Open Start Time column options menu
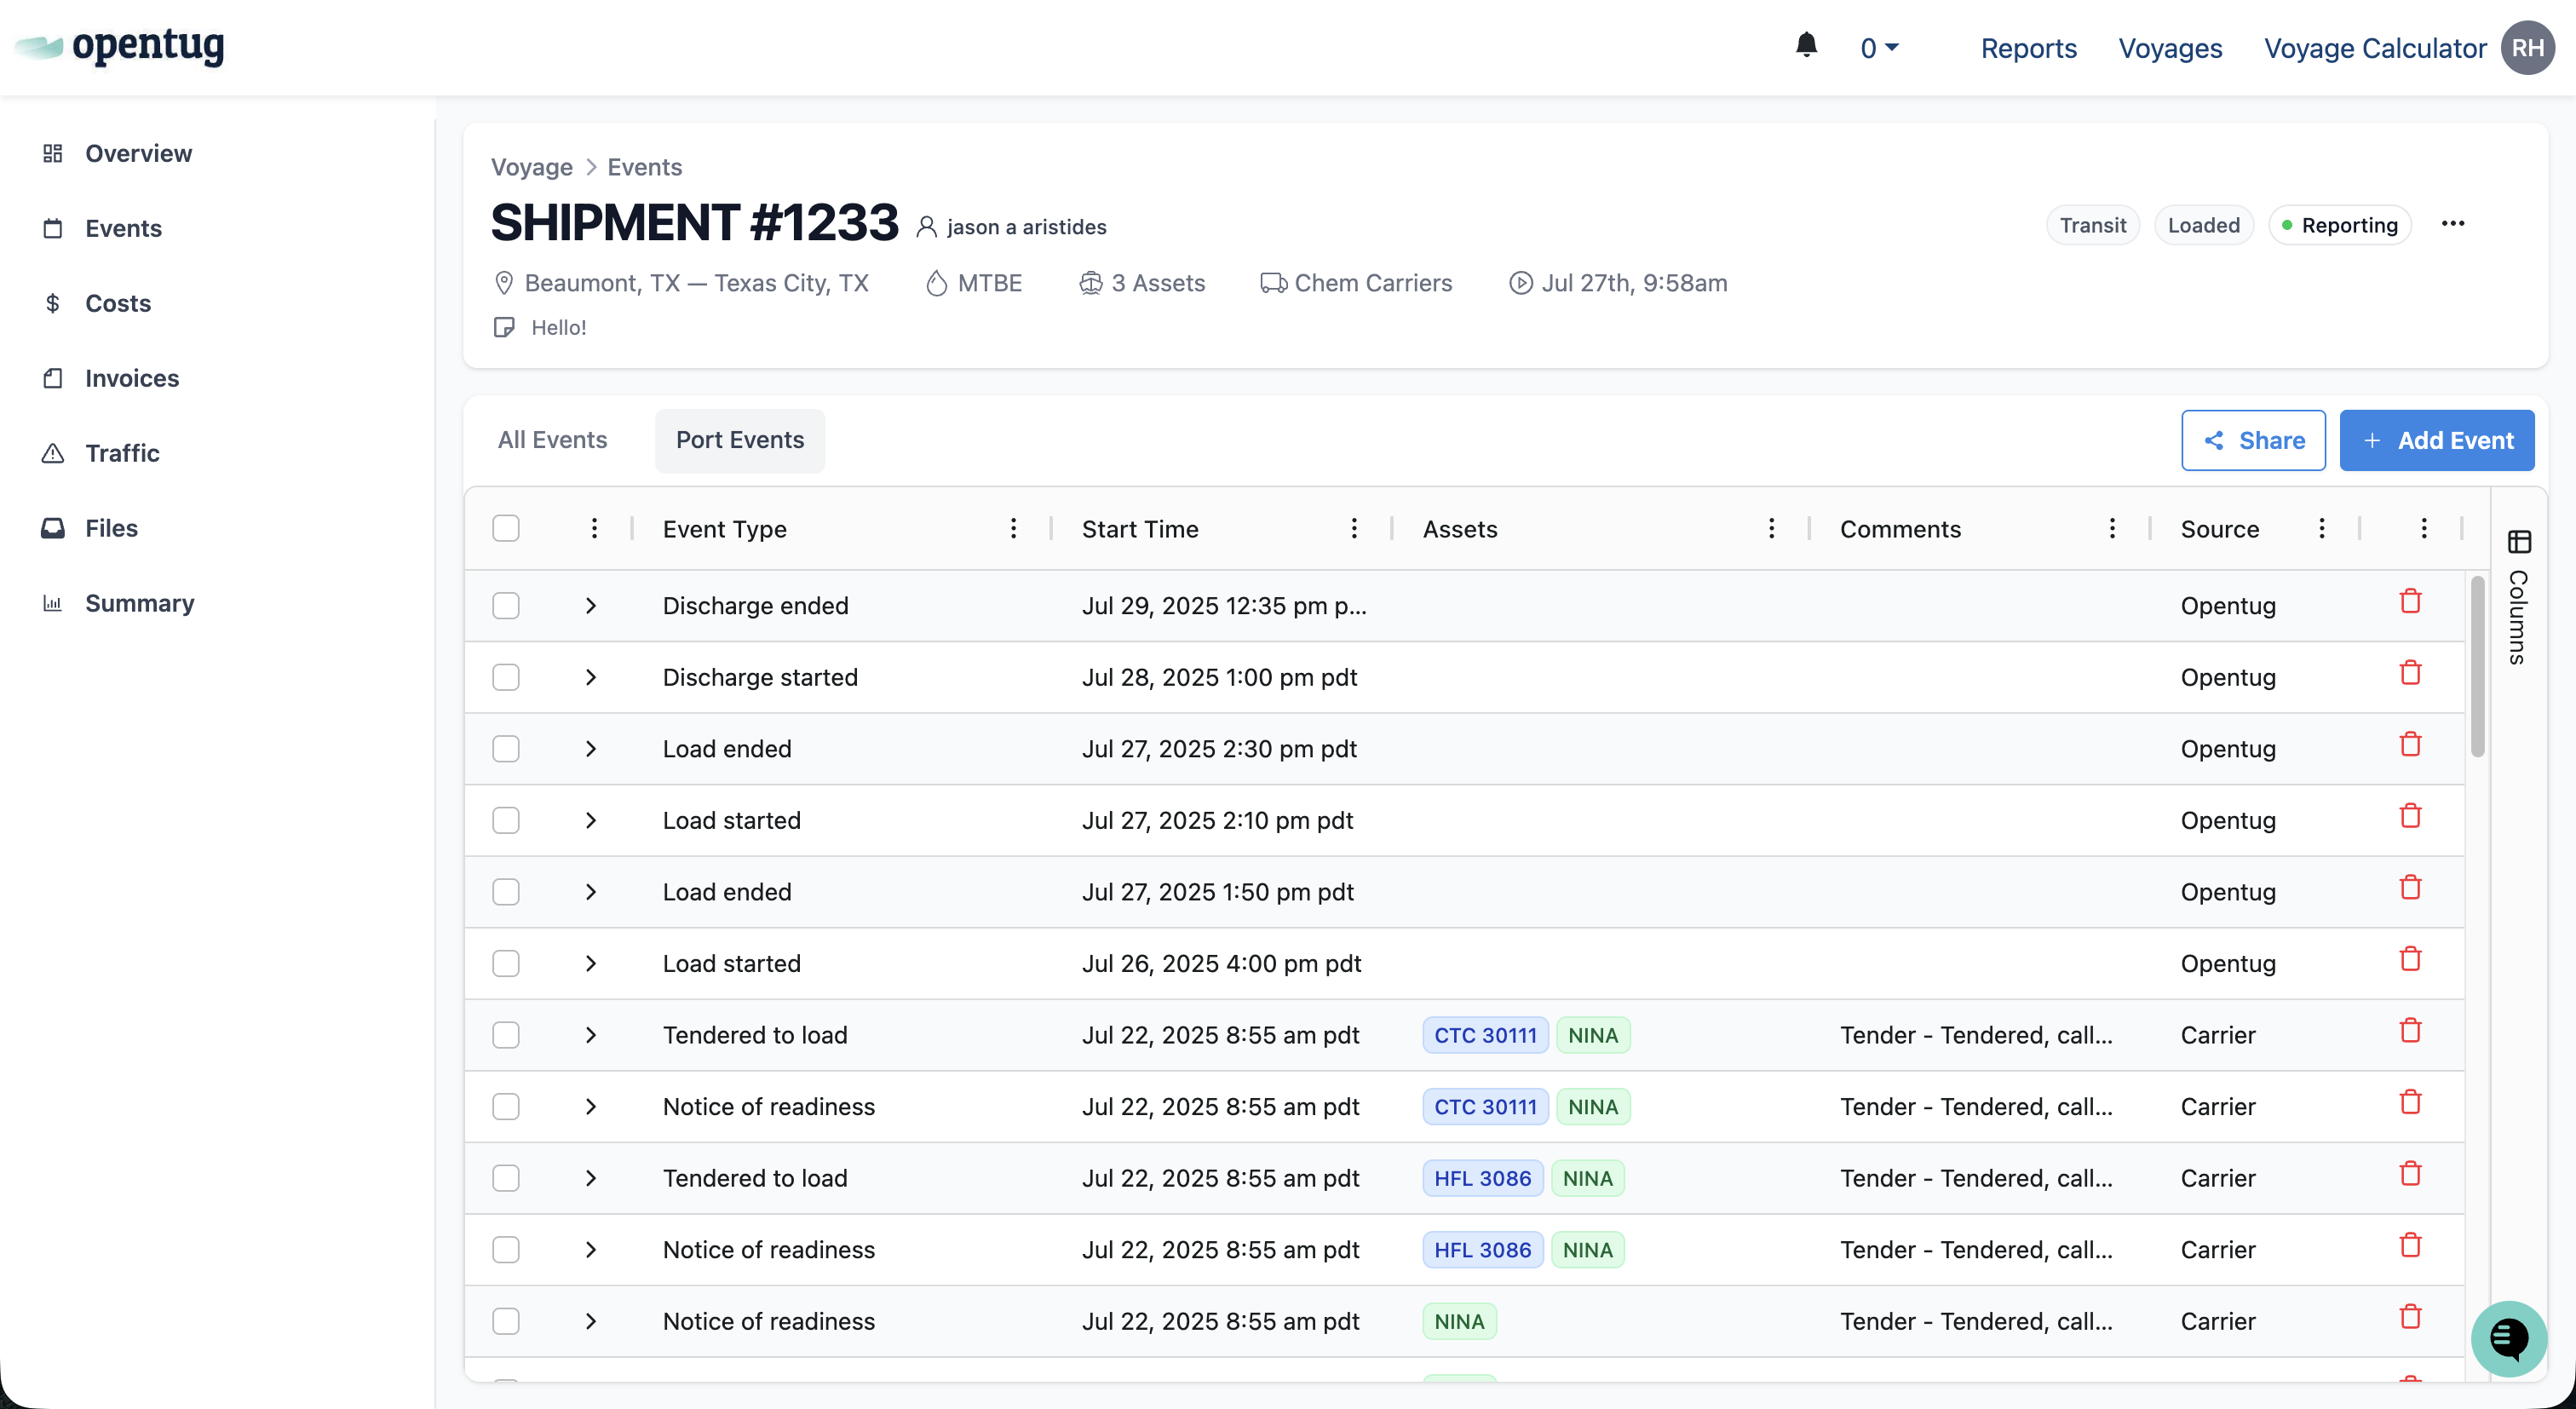Image resolution: width=2576 pixels, height=1409 pixels. pos(1354,528)
